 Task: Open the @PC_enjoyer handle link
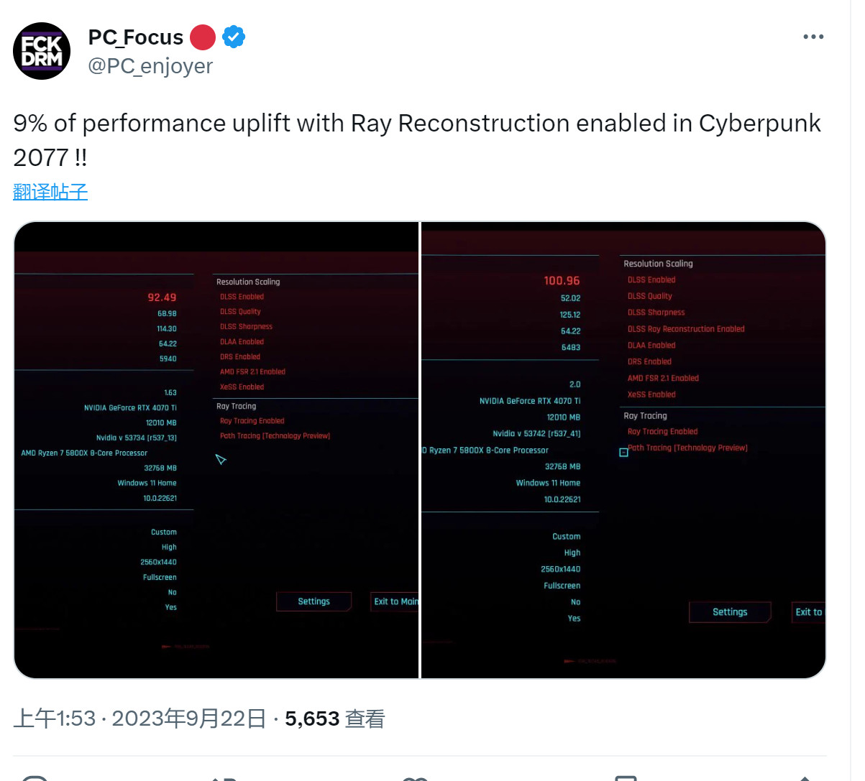[x=150, y=66]
